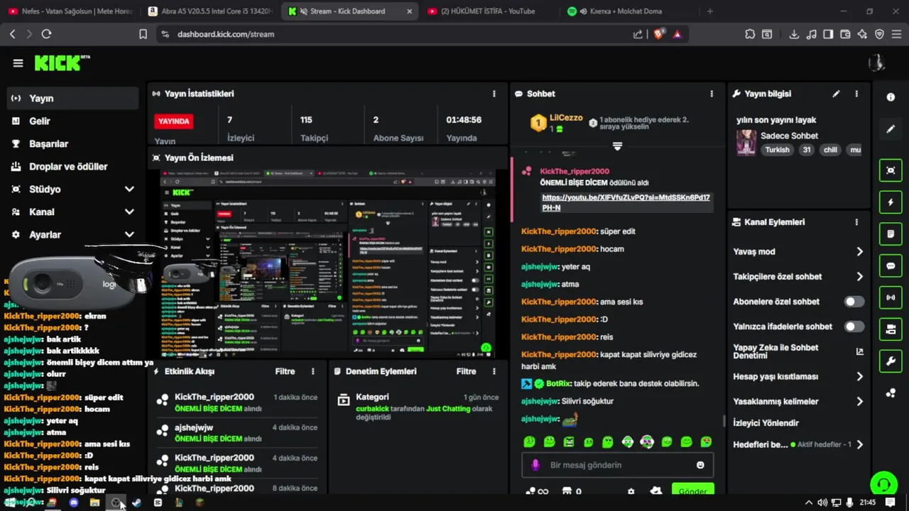Open the Yayın İstatistikleri three-dot menu
This screenshot has height=511, width=909.
point(494,94)
